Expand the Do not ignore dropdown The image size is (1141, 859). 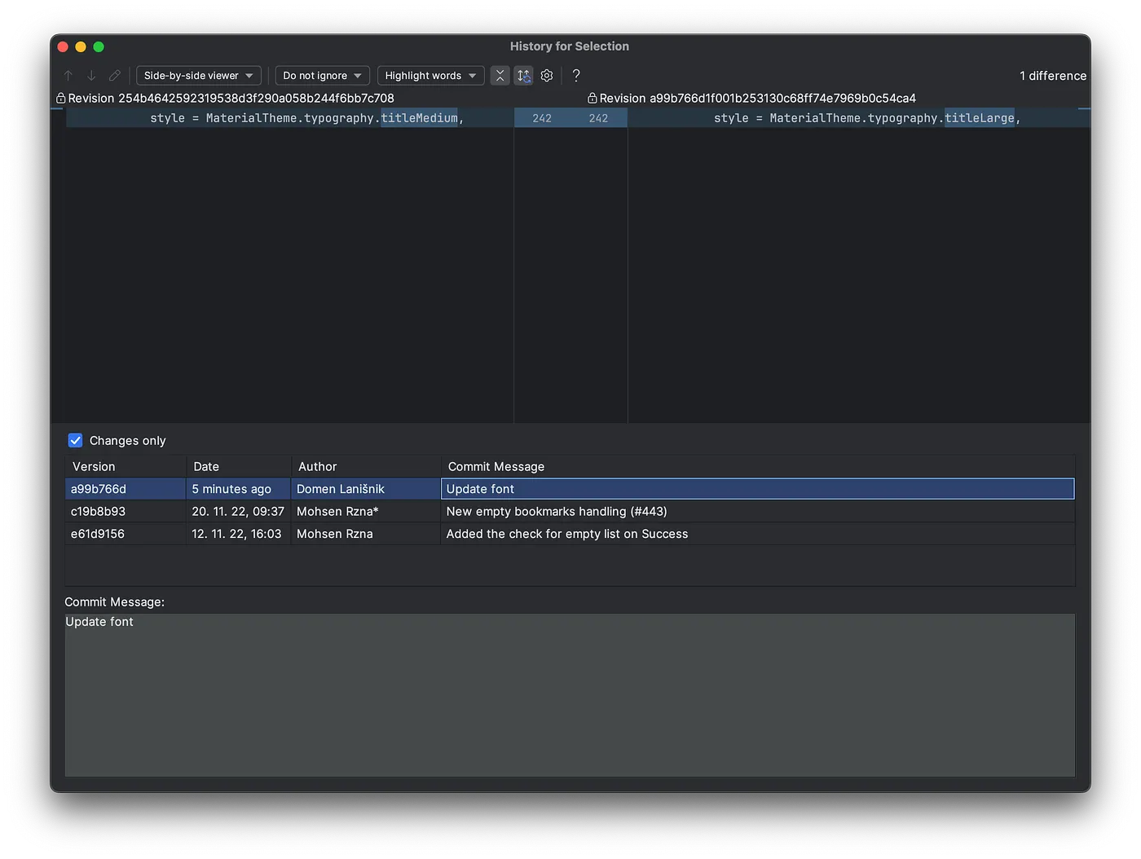322,76
